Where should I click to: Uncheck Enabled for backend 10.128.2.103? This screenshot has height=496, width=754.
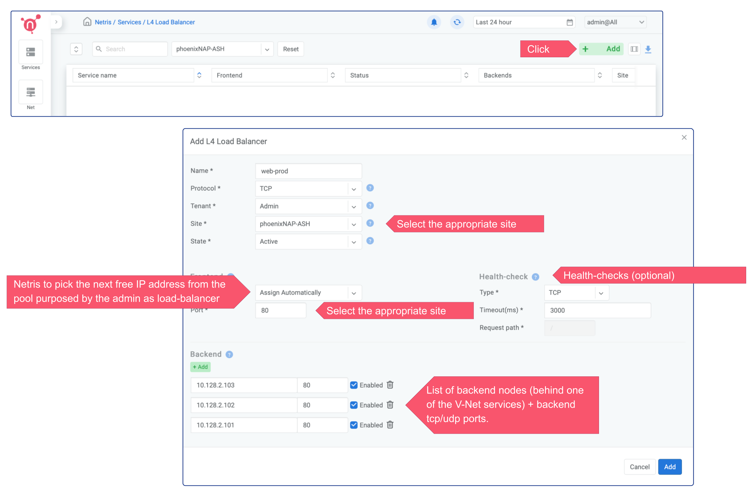[354, 385]
